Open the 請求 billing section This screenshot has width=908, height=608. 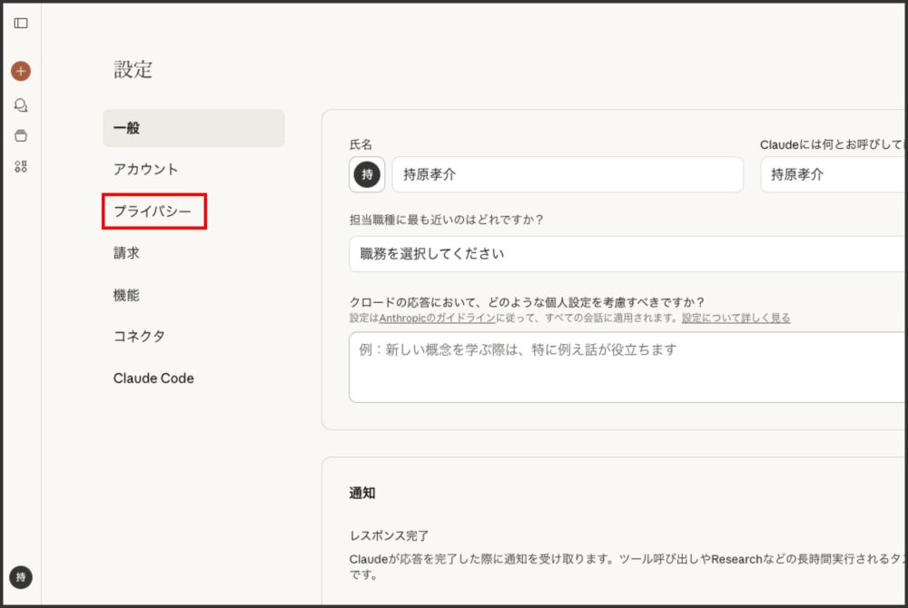[x=127, y=253]
